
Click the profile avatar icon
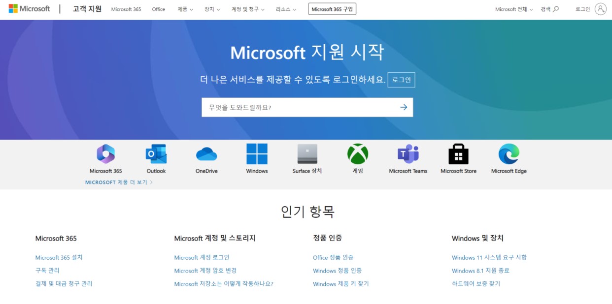pos(600,9)
